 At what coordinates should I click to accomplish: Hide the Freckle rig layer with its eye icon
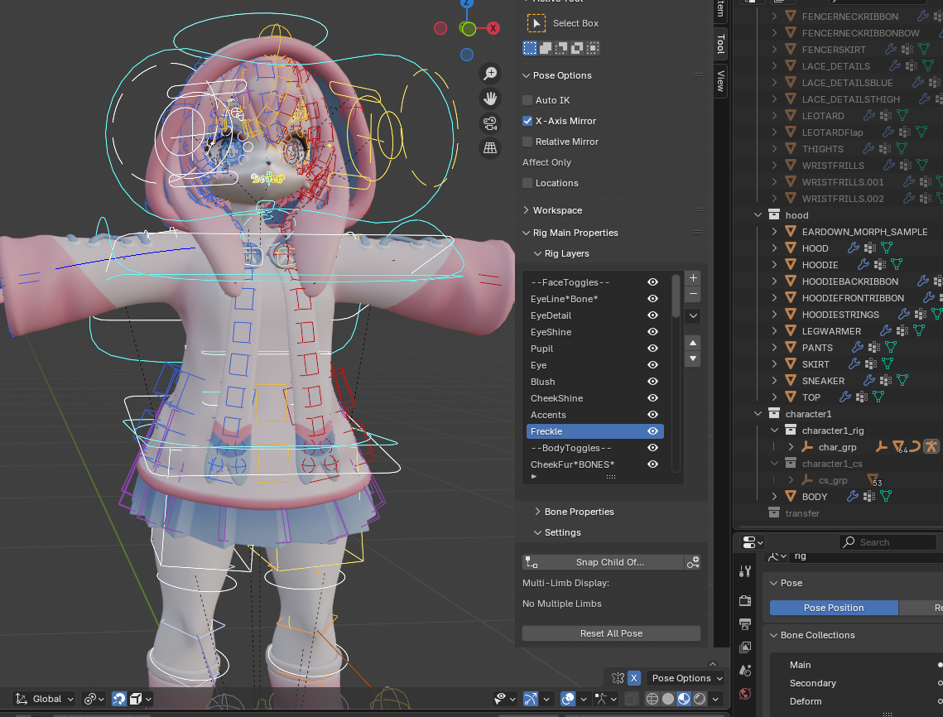click(652, 431)
